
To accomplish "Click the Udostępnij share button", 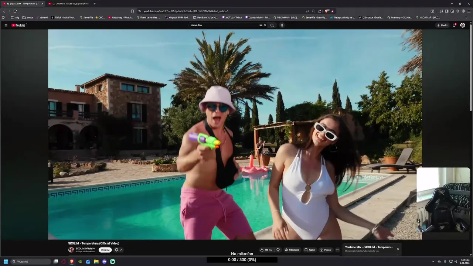I will click(x=292, y=250).
